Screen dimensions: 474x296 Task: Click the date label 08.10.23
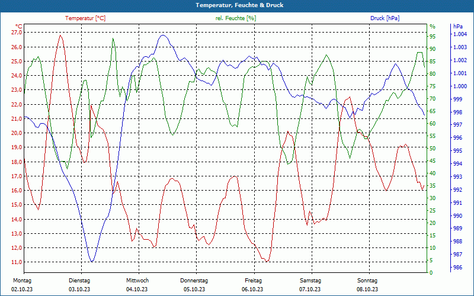367,289
